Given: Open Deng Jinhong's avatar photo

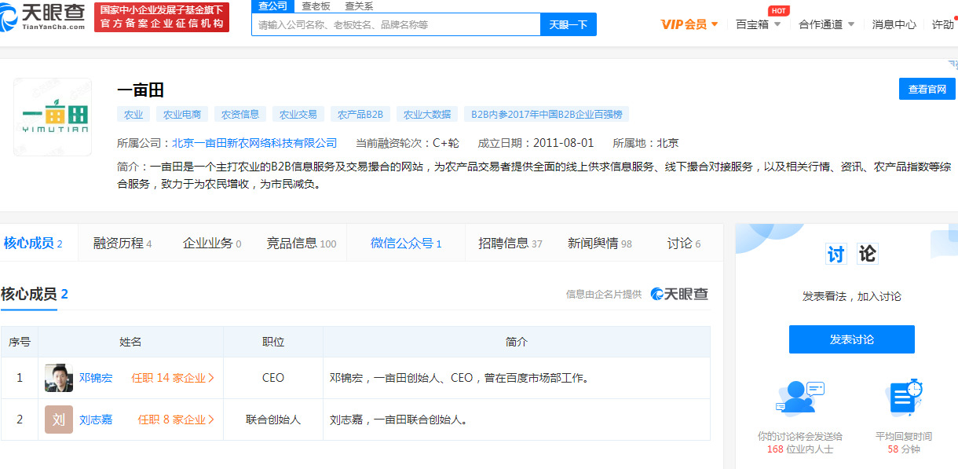Looking at the screenshot, I should click(x=59, y=378).
